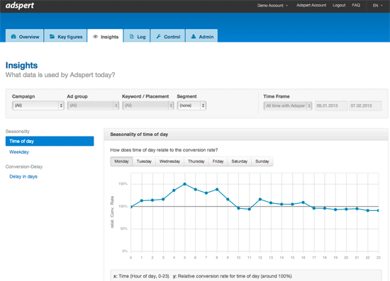Screen dimensions: 390x281
Task: Select the Wednesday day button
Action: click(169, 161)
